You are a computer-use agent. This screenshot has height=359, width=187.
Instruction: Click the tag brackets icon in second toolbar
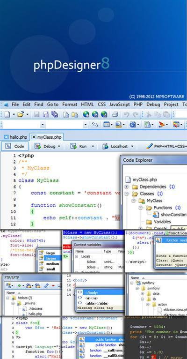[95, 125]
